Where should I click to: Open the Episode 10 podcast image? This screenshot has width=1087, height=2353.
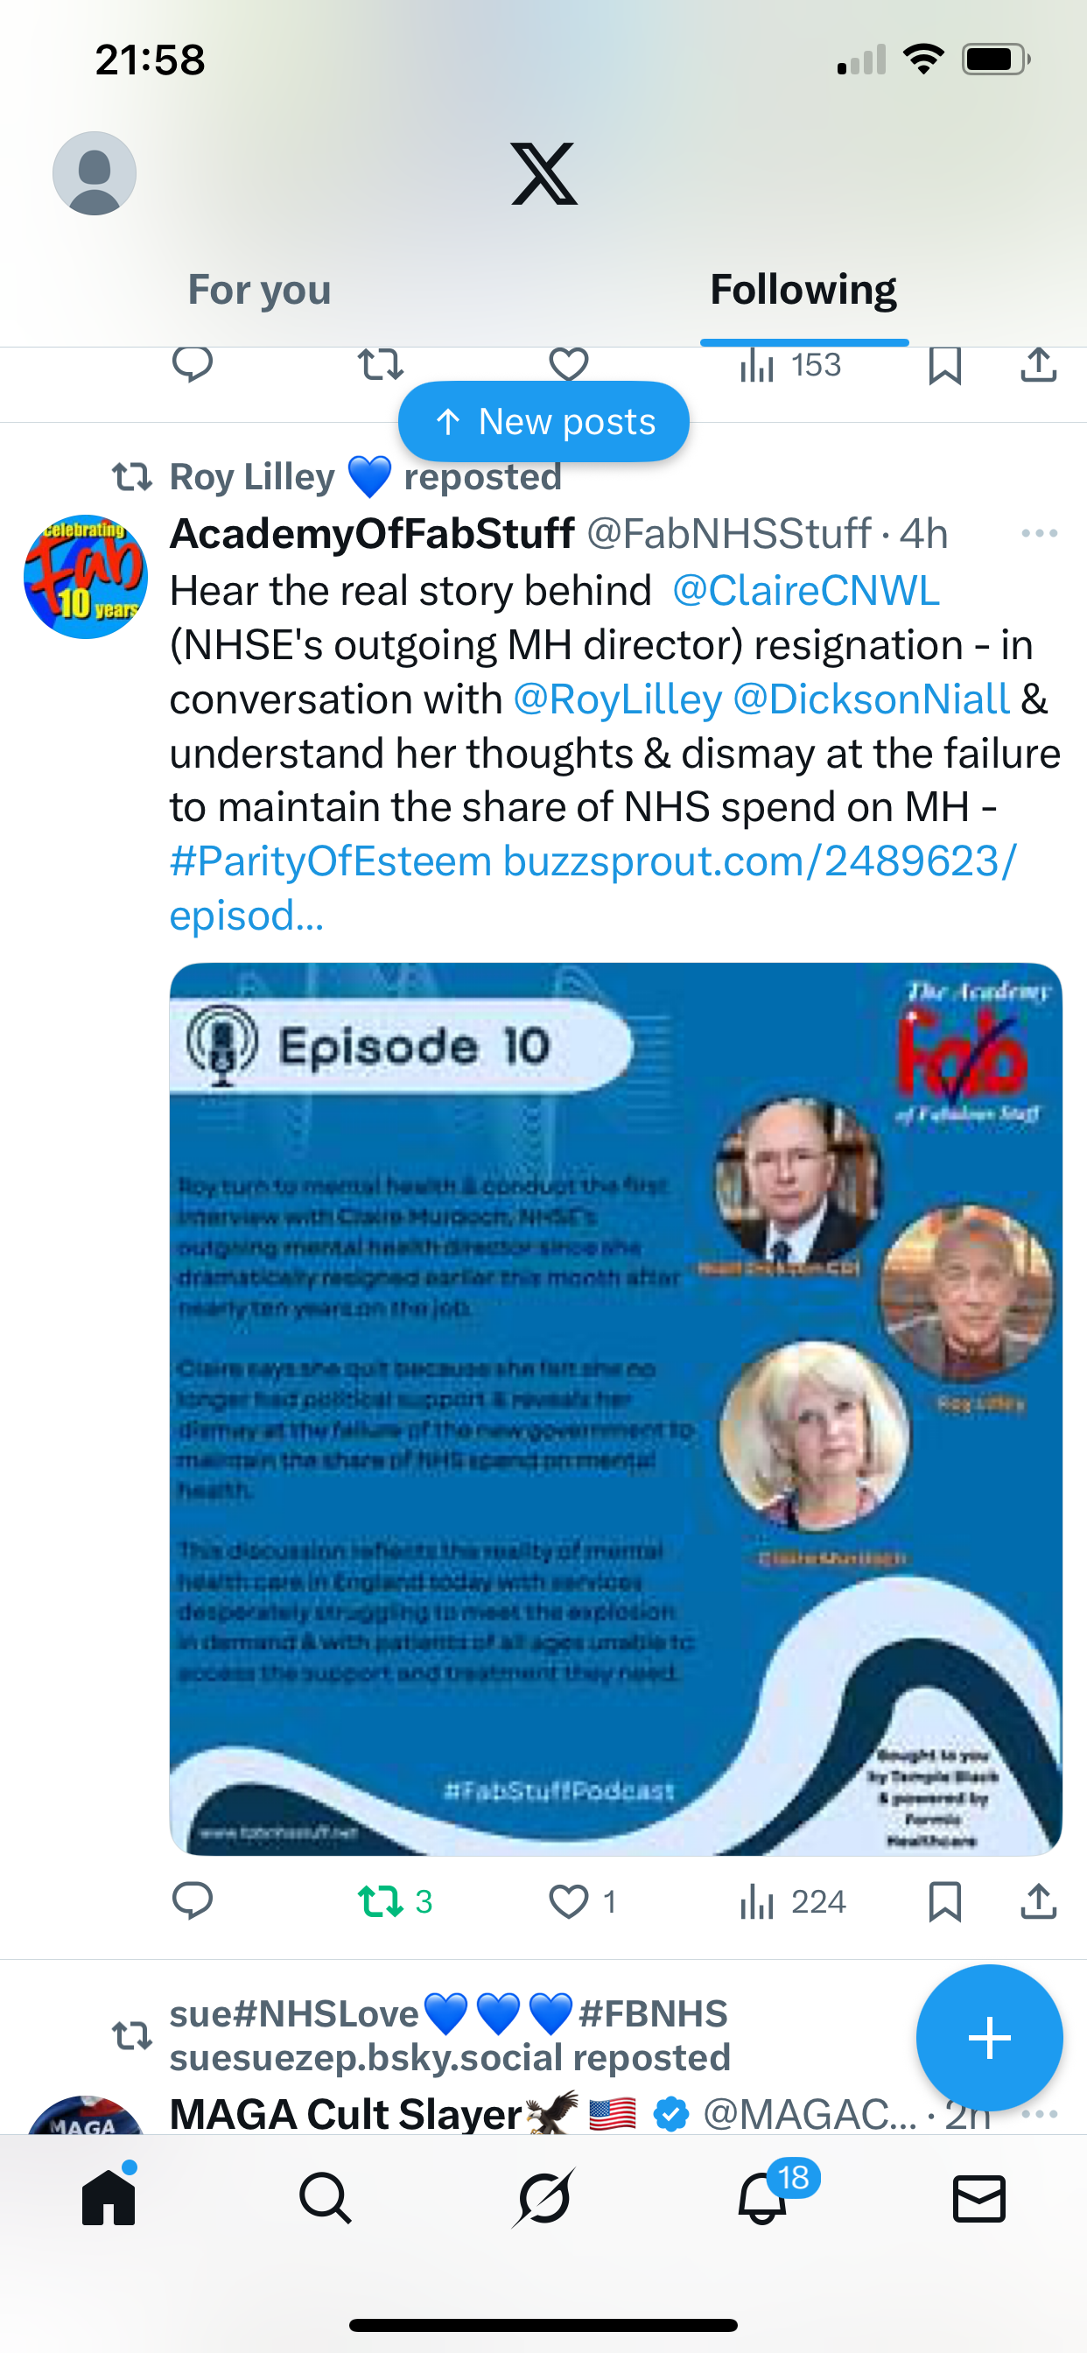(615, 1408)
